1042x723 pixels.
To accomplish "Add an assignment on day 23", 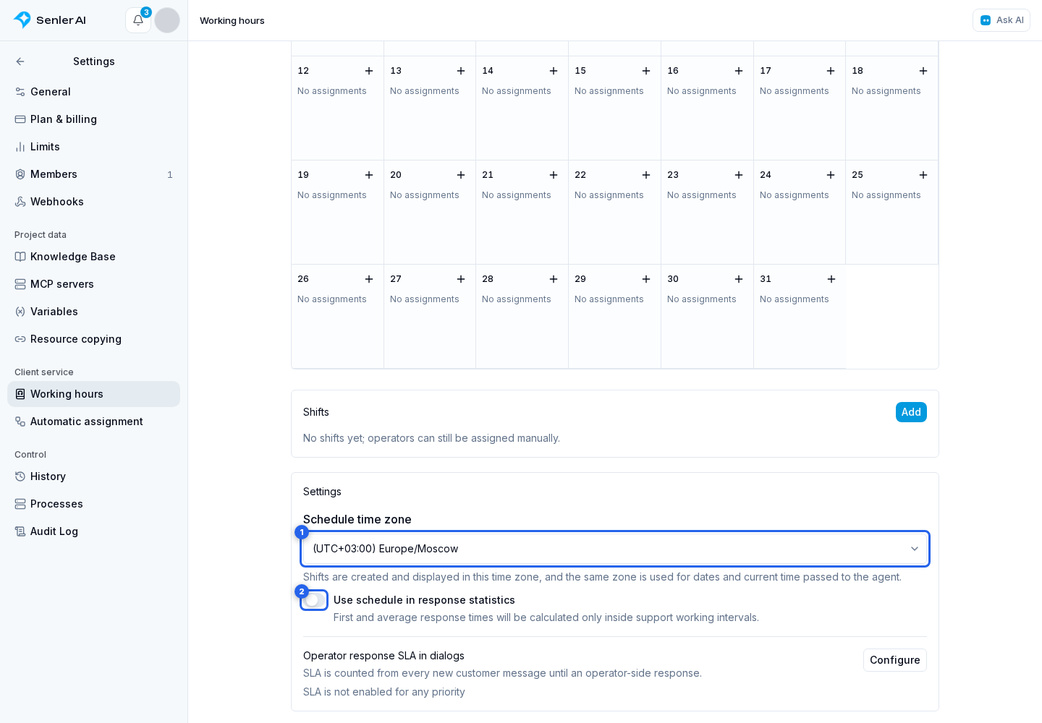I will point(739,175).
